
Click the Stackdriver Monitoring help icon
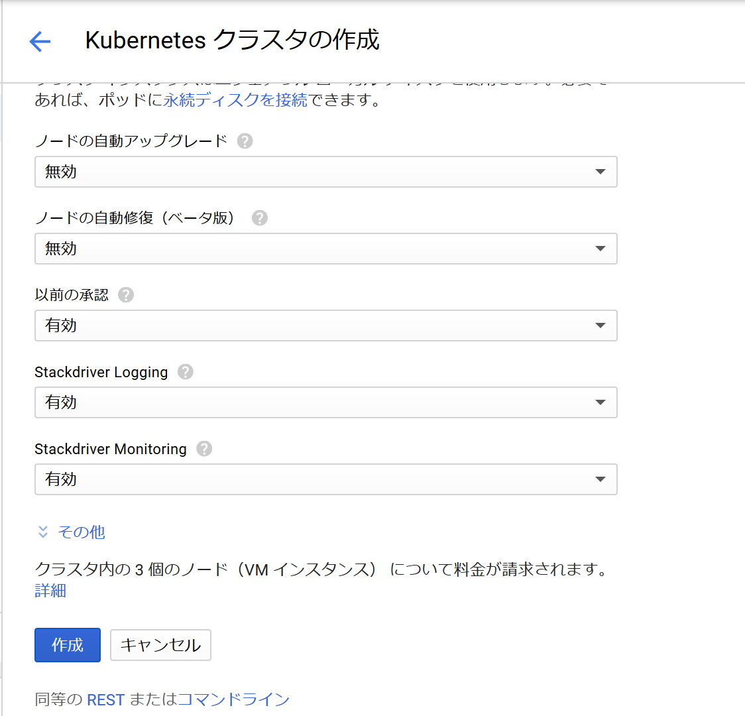204,449
